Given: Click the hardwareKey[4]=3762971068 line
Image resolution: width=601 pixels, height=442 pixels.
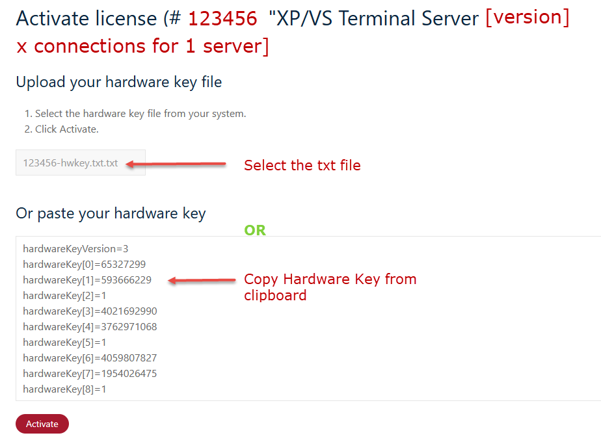Looking at the screenshot, I should click(90, 327).
